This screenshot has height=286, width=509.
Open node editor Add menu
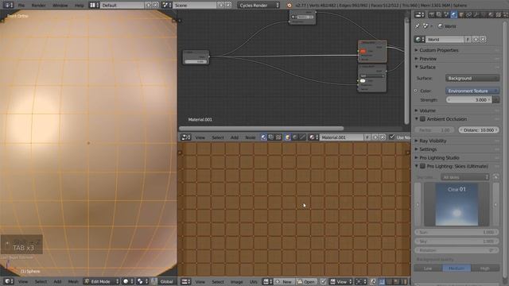tap(235, 137)
